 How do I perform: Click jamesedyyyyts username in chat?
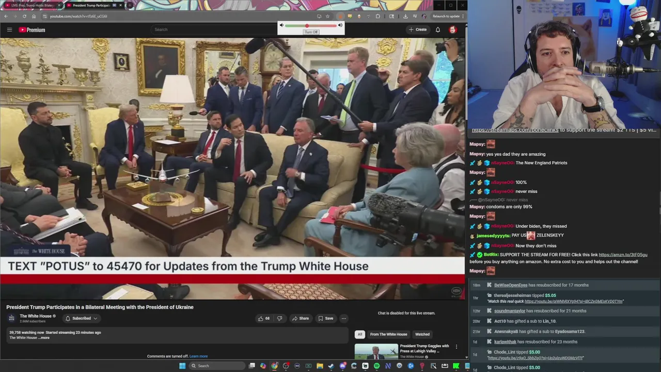[x=493, y=236]
